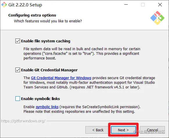Minimize the Git Setup window
Screen dimensions: 169x138
click(126, 5)
